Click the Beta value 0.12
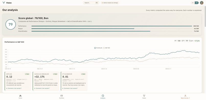The width and height of the screenshot is (206, 100). tap(9, 77)
